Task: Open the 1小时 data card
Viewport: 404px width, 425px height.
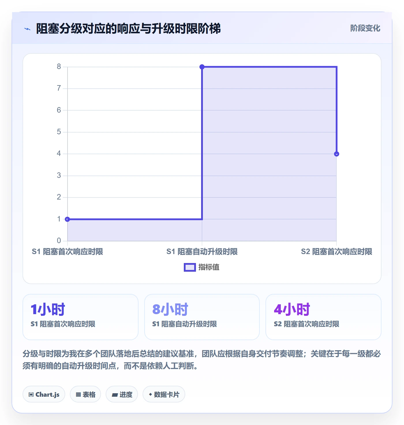Action: pos(81,317)
